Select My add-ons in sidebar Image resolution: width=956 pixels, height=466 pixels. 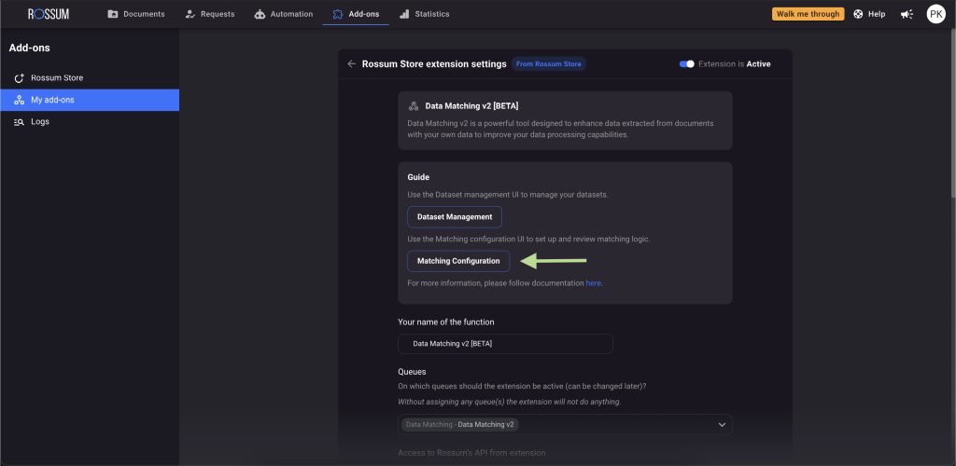pos(90,100)
